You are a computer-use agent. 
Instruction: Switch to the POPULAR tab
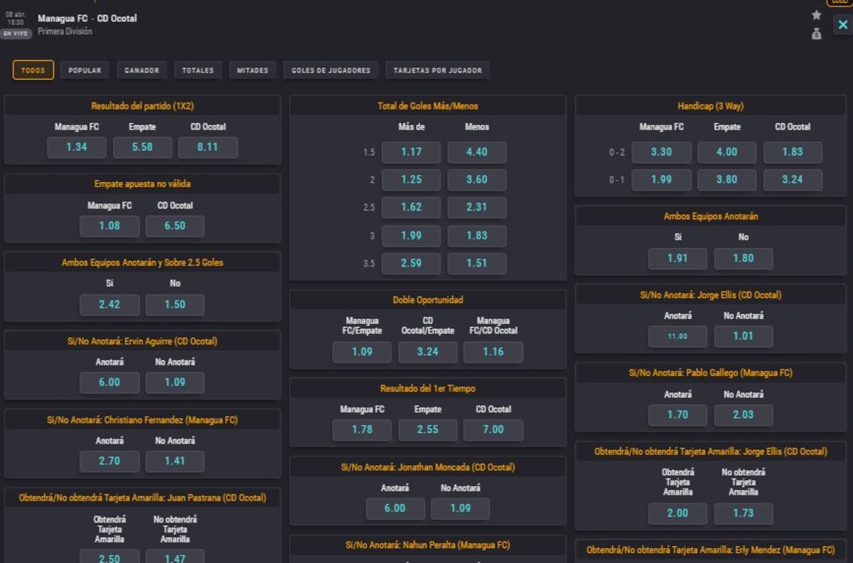[x=85, y=70]
